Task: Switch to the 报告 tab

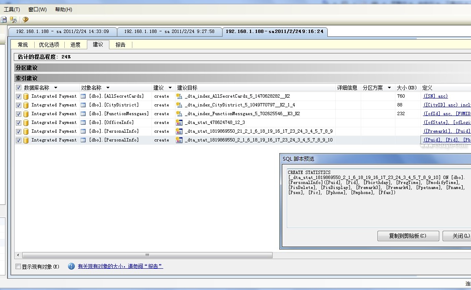Action: (120, 45)
